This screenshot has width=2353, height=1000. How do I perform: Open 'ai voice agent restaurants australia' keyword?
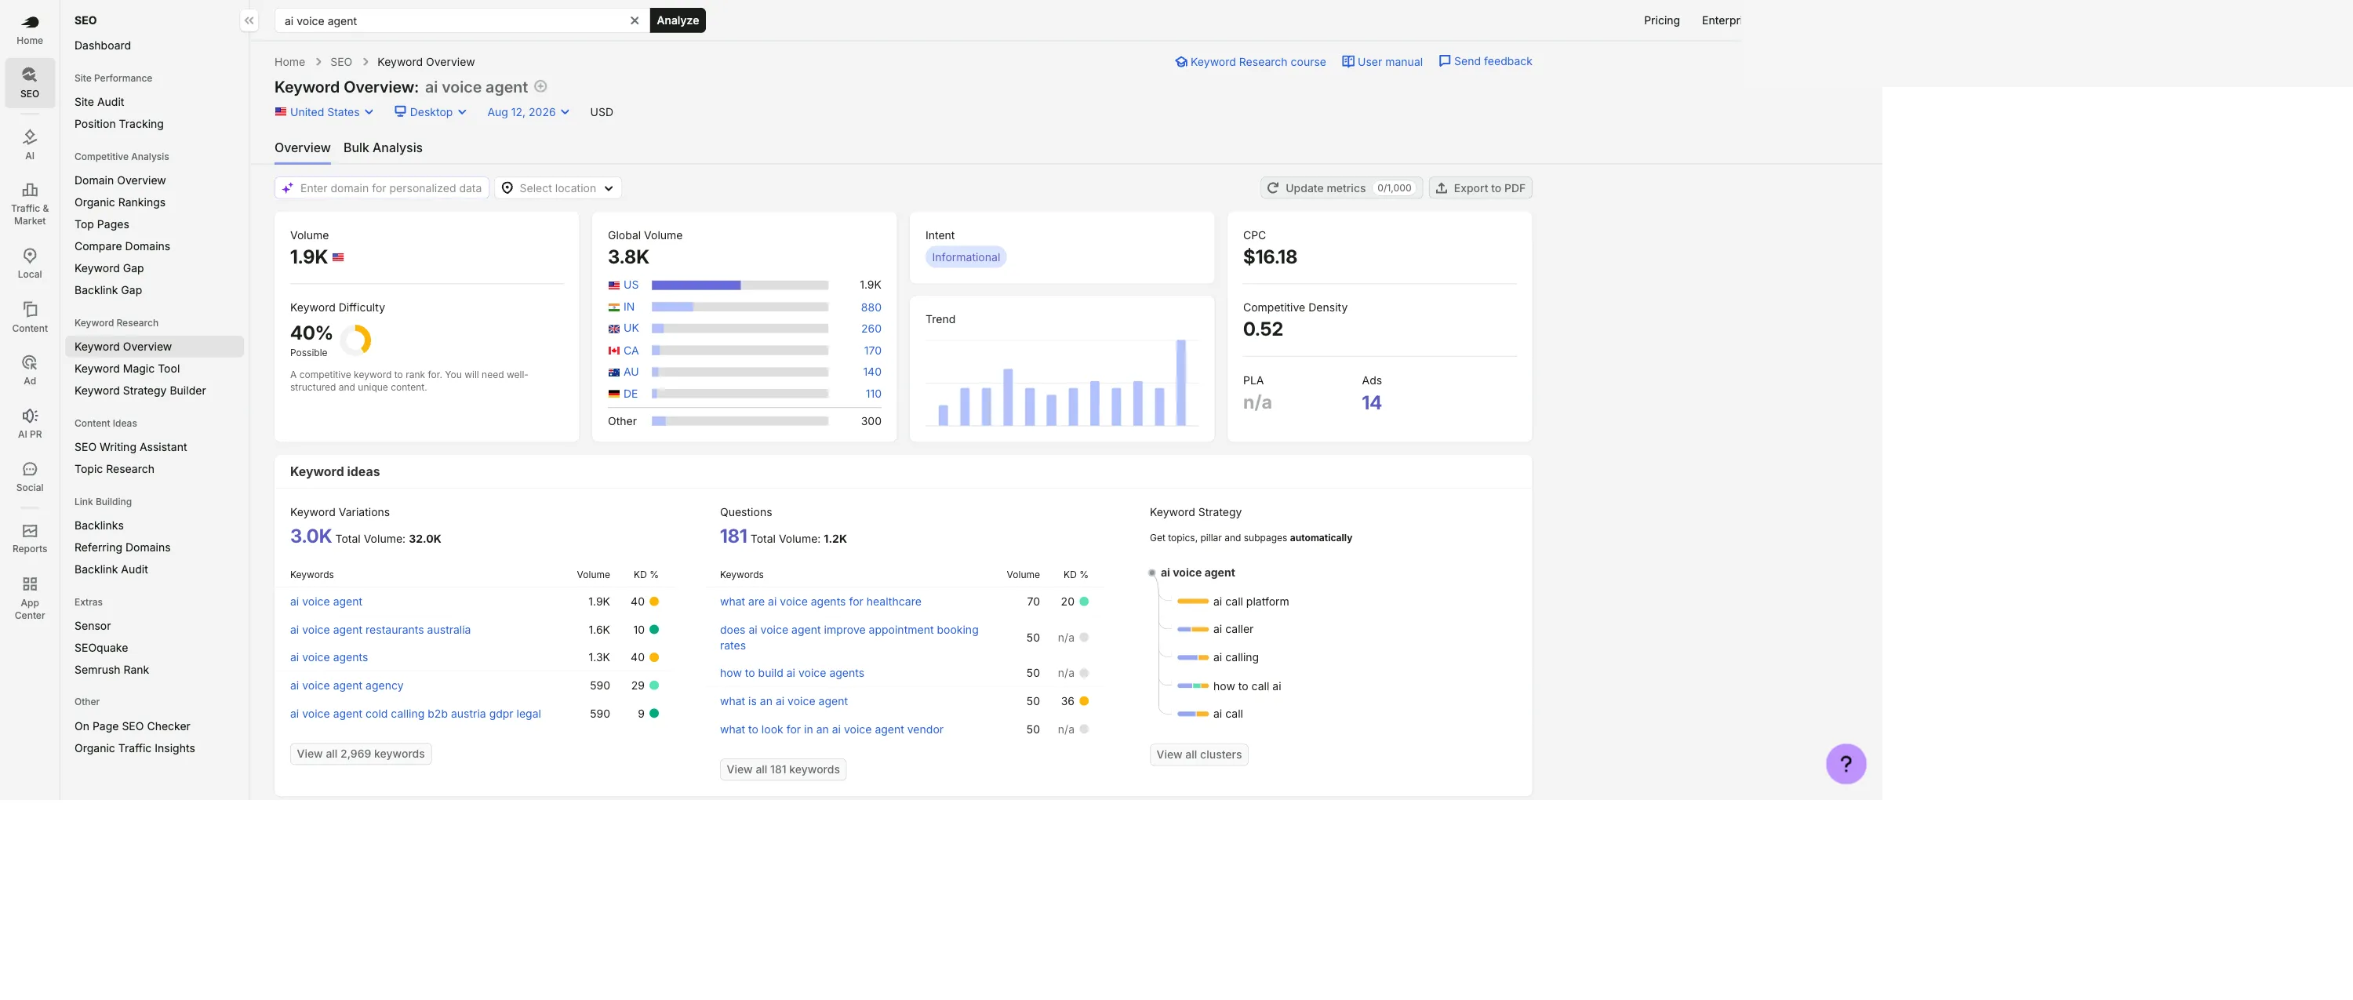(380, 629)
